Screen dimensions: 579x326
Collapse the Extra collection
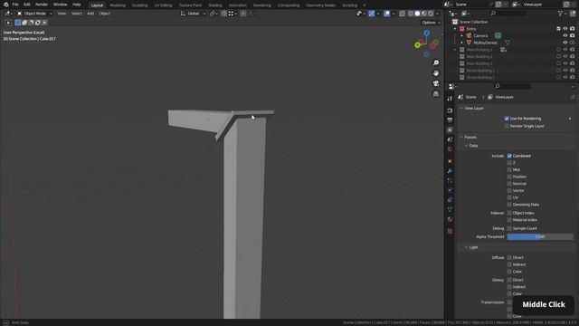point(455,29)
